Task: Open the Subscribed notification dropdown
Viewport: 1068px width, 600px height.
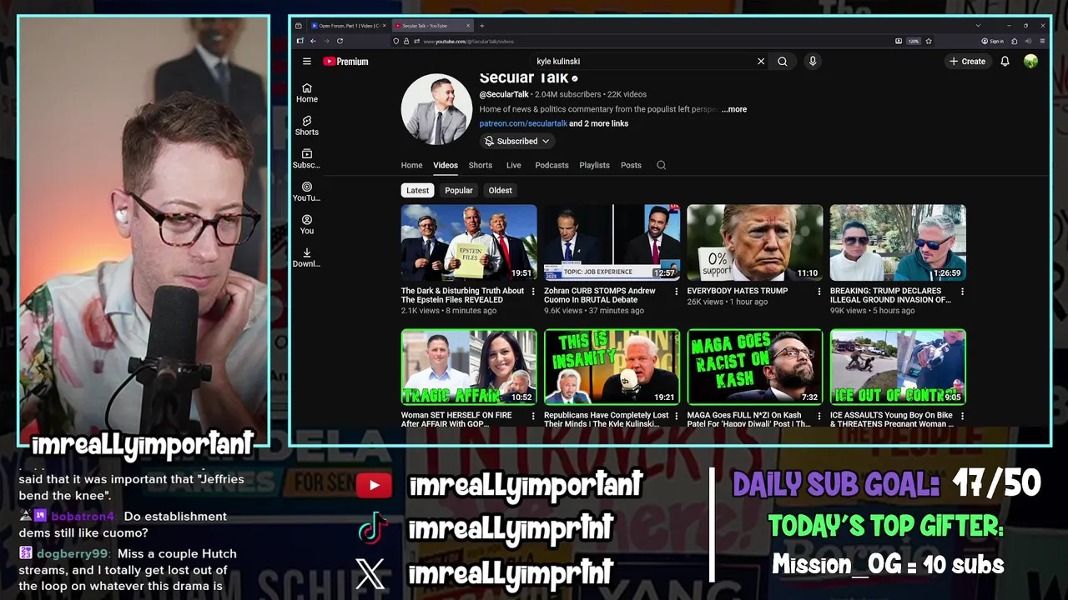Action: (517, 141)
